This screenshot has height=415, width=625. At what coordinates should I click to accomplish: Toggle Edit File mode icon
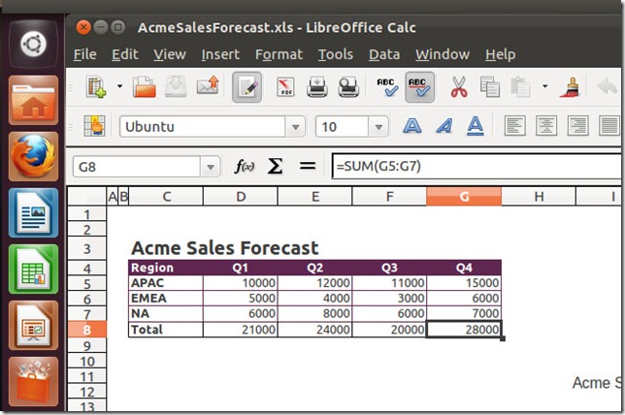(x=247, y=87)
